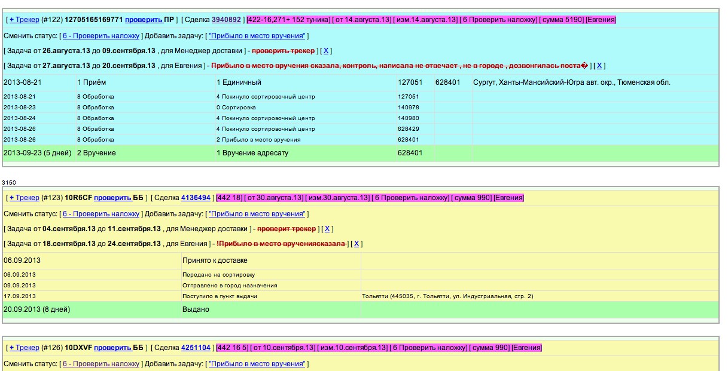Open deal 3940892 link

[x=226, y=20]
